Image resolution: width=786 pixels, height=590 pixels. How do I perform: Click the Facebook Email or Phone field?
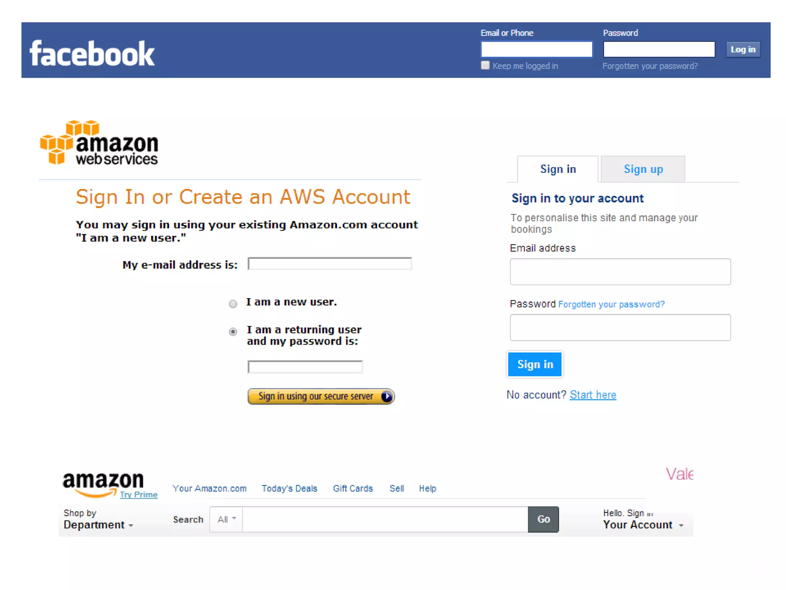pyautogui.click(x=536, y=49)
